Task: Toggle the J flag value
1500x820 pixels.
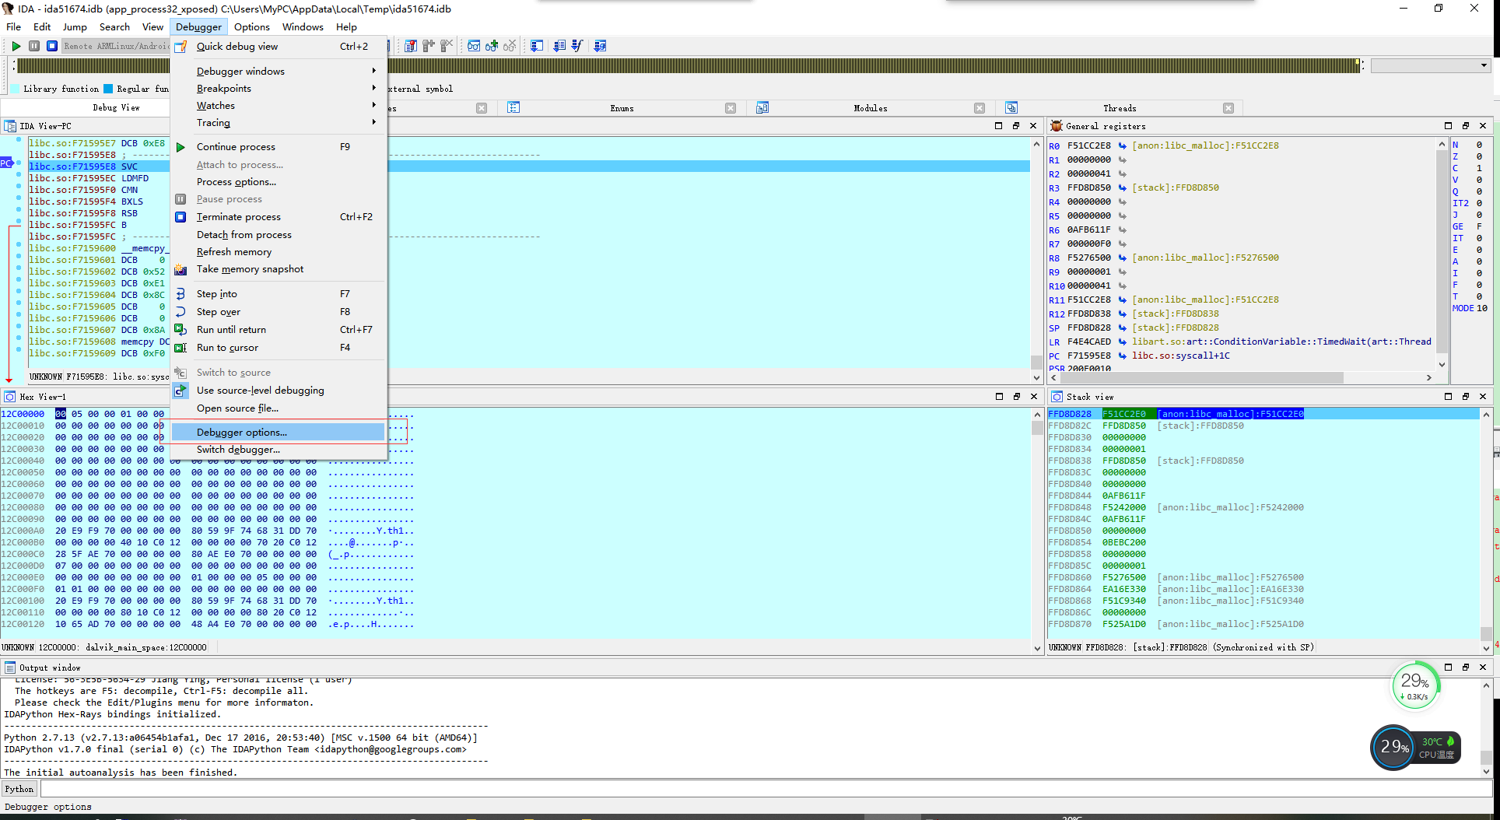Action: 1479,215
